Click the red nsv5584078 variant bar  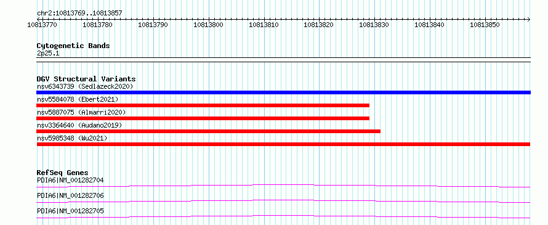[x=203, y=105]
